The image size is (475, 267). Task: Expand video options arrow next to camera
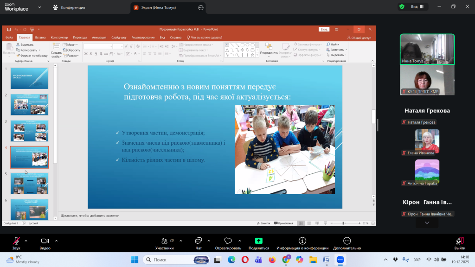pos(56,241)
